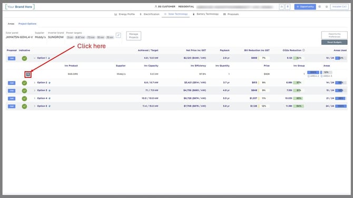Click the Inv Efficiency column header
The width and height of the screenshot is (353, 198).
[198, 66]
